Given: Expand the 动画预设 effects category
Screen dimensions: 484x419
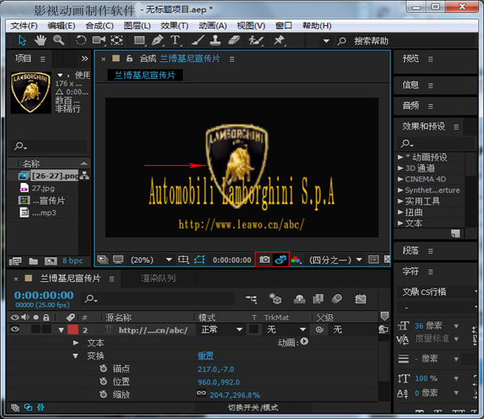Looking at the screenshot, I should [x=400, y=157].
